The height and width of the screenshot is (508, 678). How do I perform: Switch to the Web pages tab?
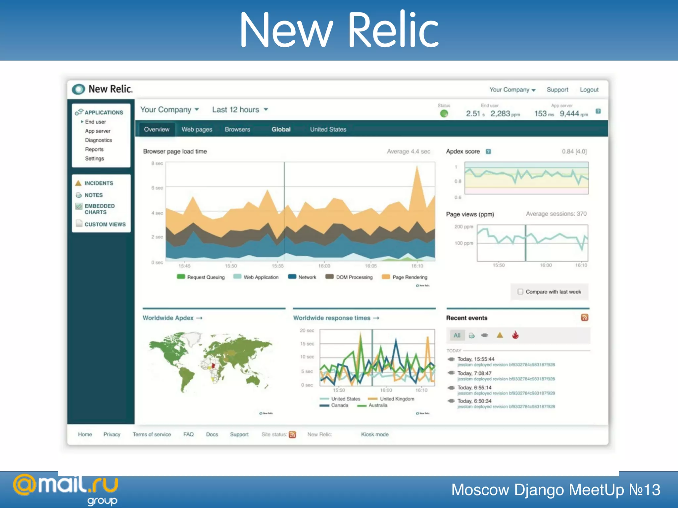[197, 129]
